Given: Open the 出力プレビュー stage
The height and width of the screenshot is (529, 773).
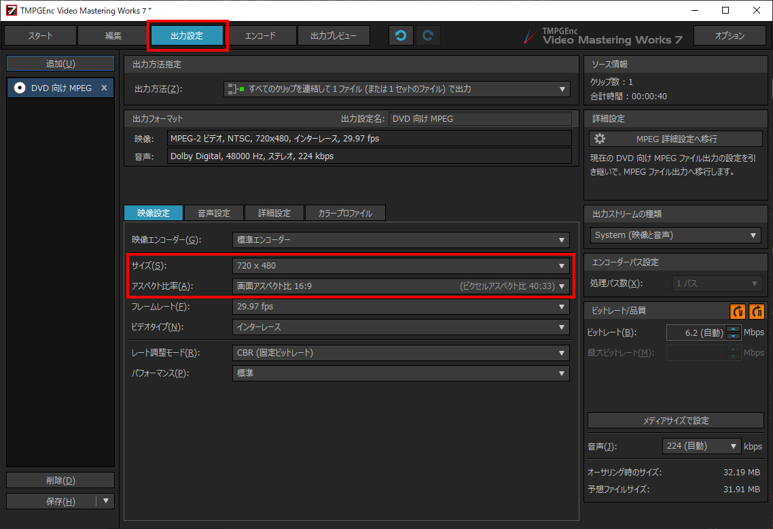Looking at the screenshot, I should 334,35.
